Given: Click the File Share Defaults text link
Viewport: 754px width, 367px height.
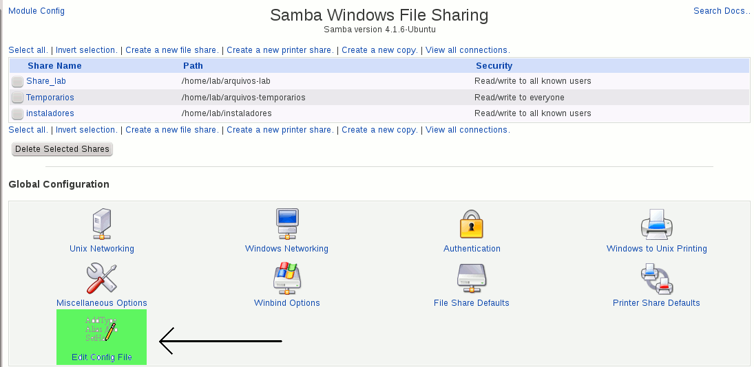Looking at the screenshot, I should (x=471, y=302).
